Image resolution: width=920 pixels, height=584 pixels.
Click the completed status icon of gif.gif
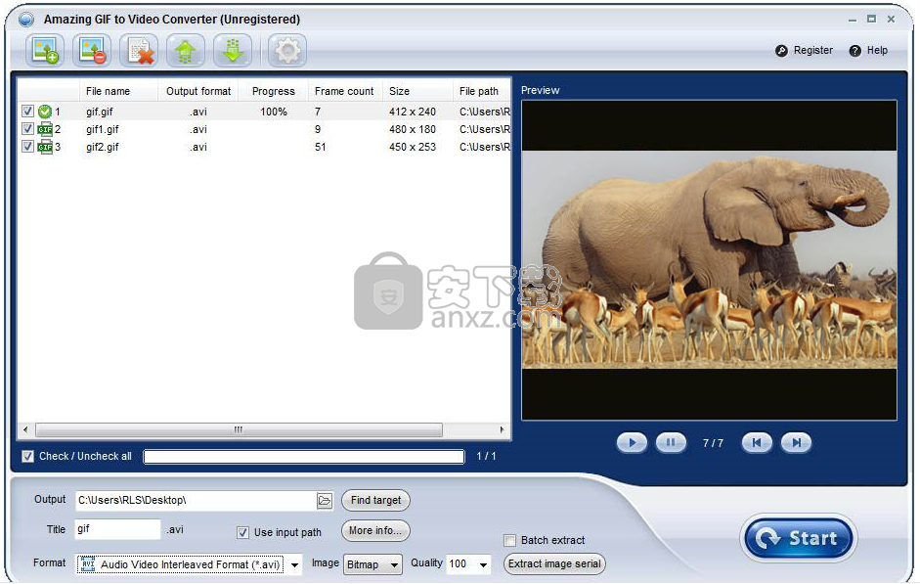click(x=45, y=112)
